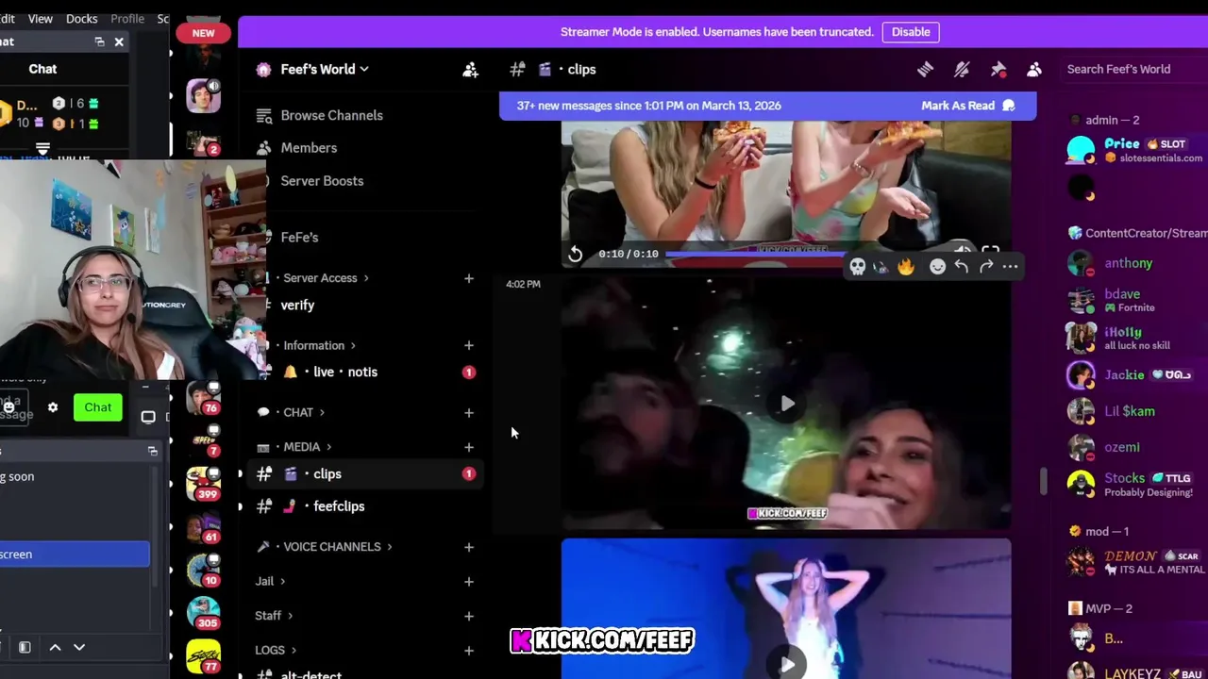Click Mark As Read in new messages banner
Image resolution: width=1208 pixels, height=679 pixels.
967,106
